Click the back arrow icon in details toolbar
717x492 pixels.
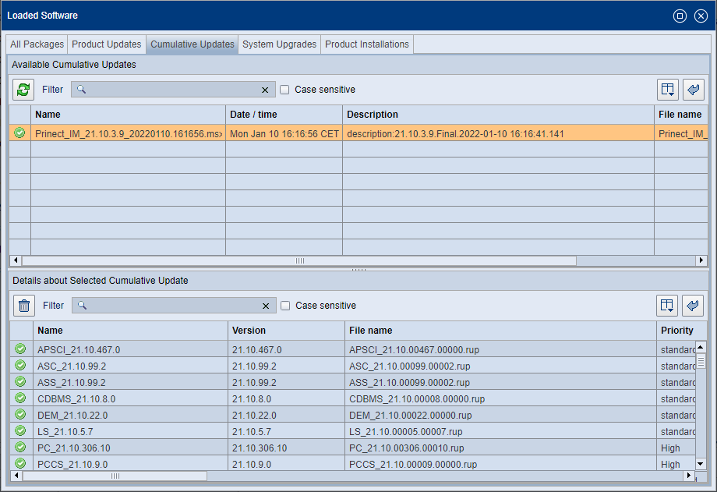pos(692,305)
